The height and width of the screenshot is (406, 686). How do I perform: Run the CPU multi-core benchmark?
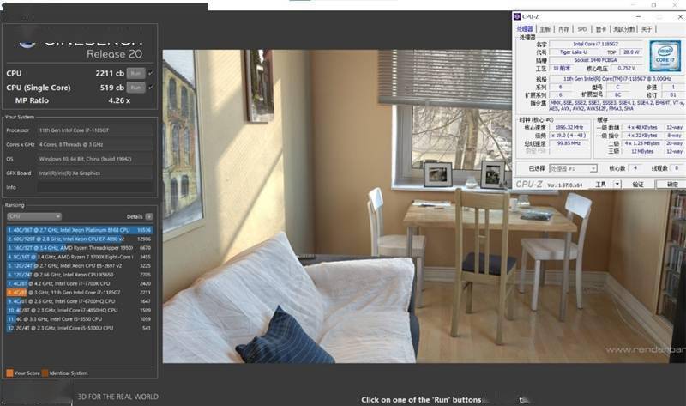[135, 73]
